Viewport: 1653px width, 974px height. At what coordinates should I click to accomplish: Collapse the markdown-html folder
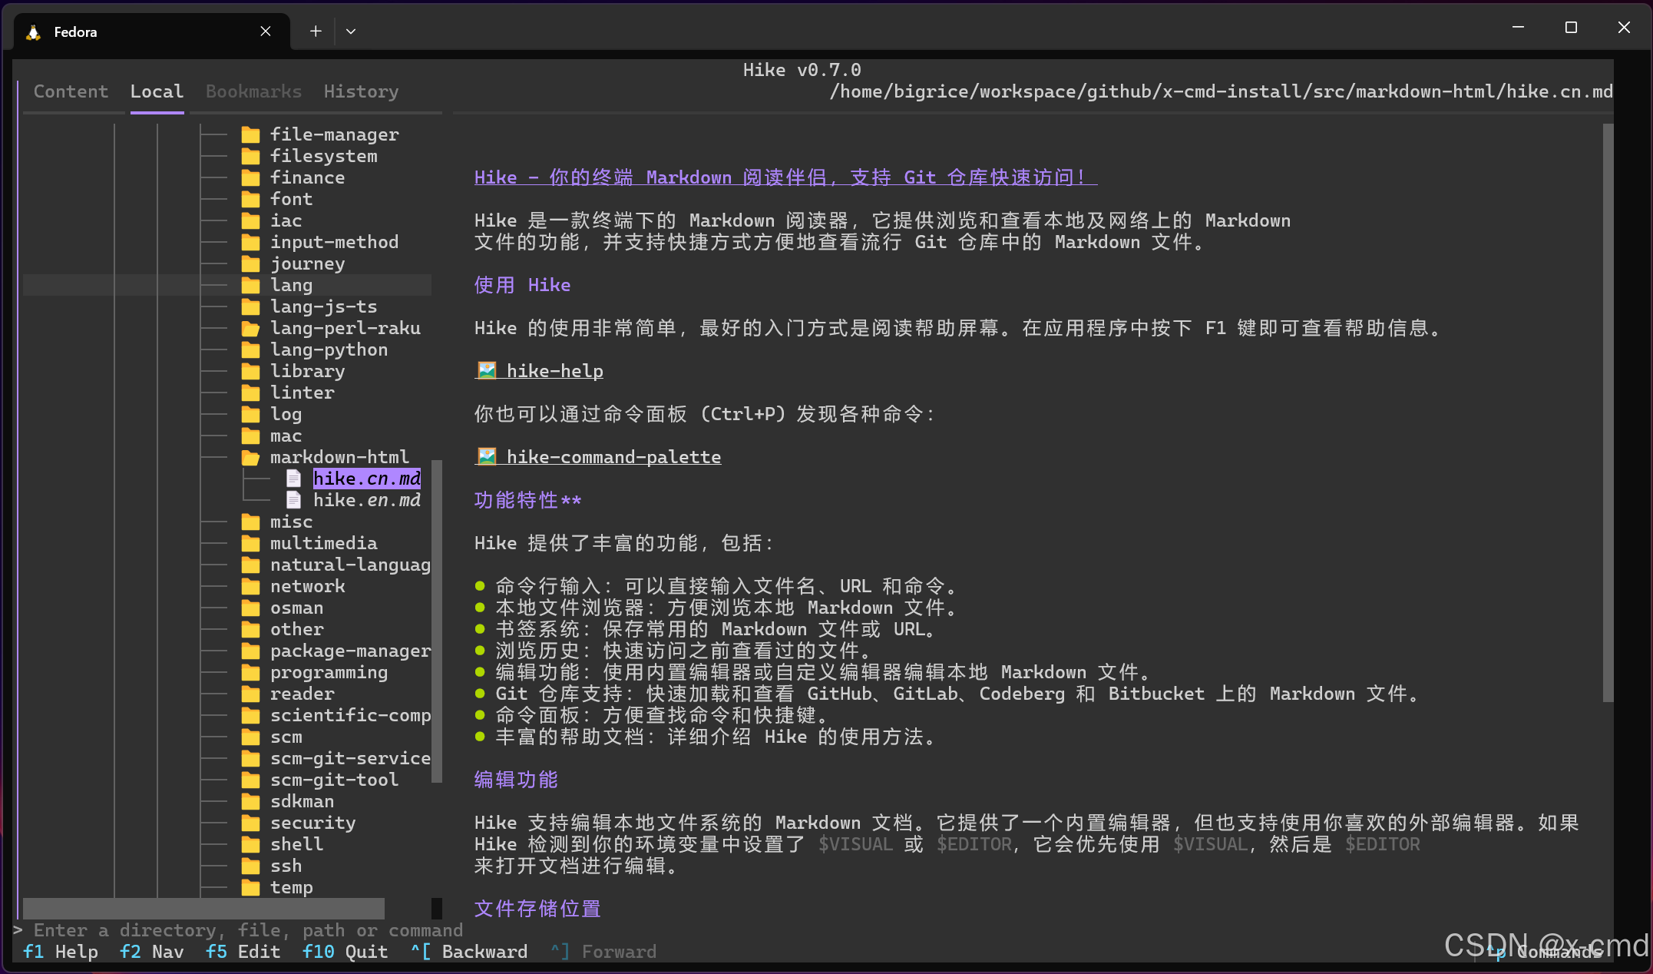(339, 457)
